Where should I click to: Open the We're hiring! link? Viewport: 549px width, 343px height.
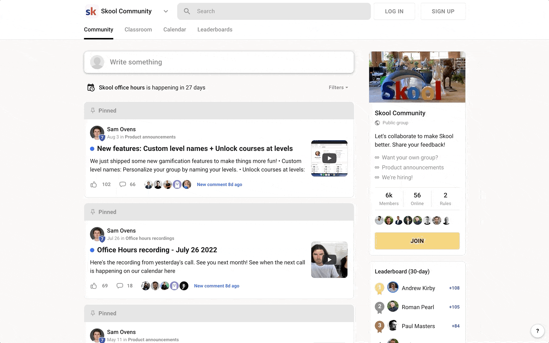pyautogui.click(x=397, y=178)
